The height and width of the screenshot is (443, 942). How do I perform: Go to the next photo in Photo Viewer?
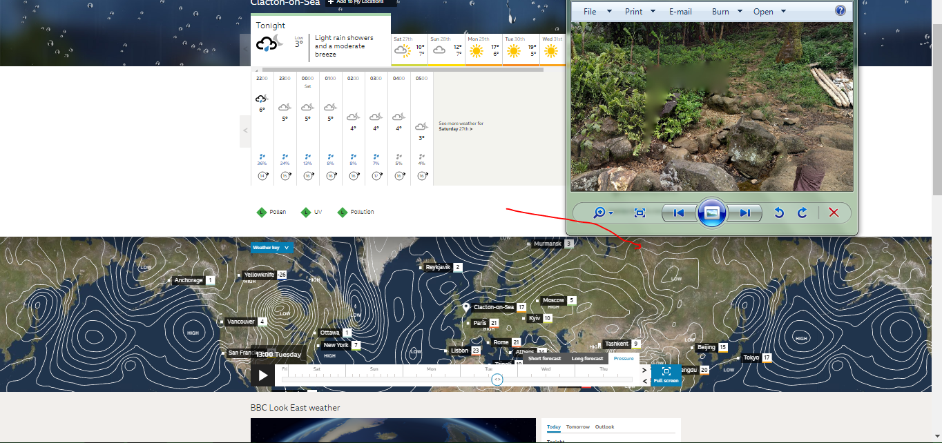(x=744, y=213)
